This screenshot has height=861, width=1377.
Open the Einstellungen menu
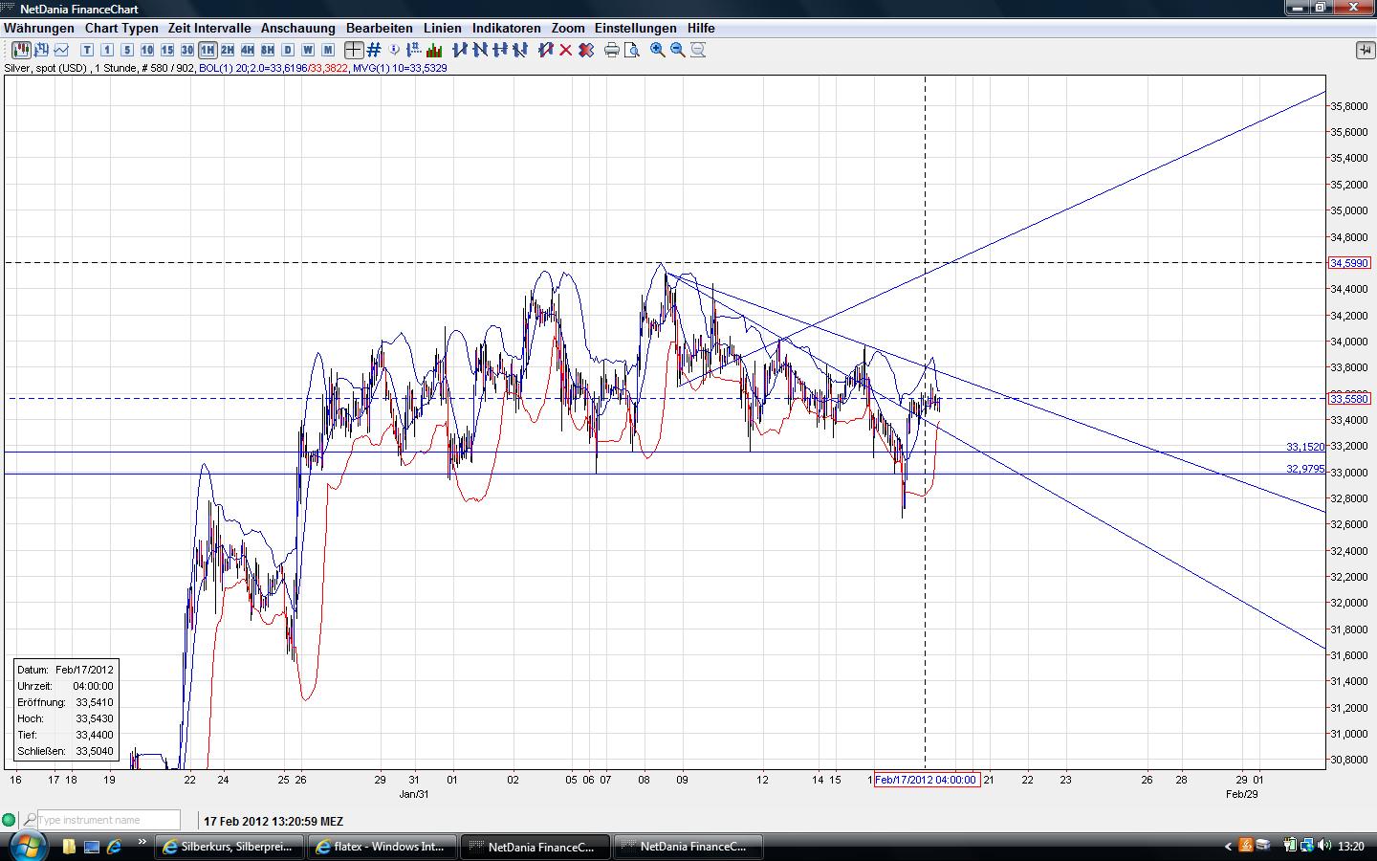[635, 28]
